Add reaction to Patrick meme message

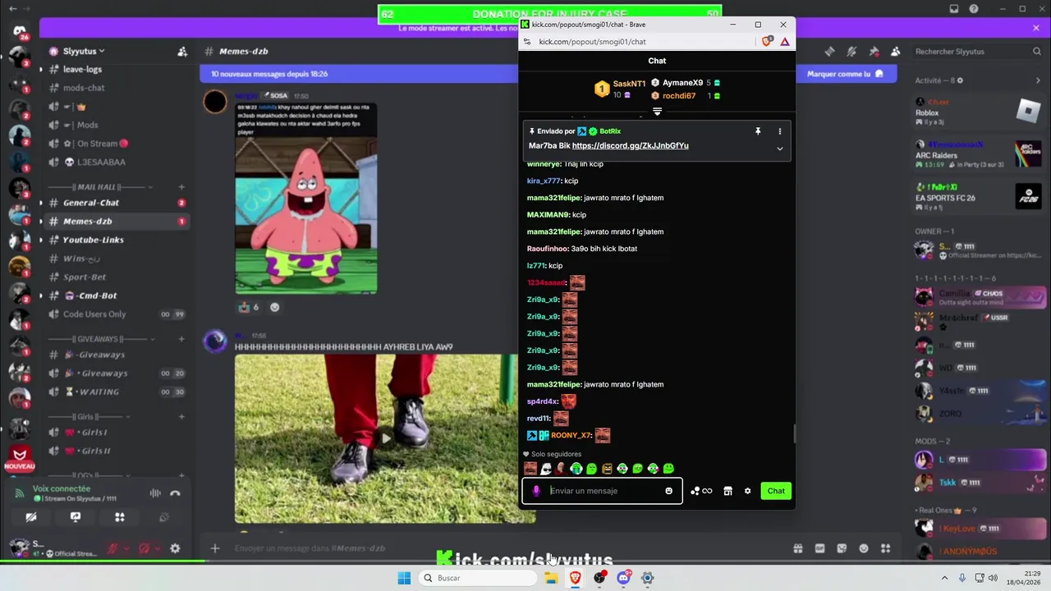point(274,307)
